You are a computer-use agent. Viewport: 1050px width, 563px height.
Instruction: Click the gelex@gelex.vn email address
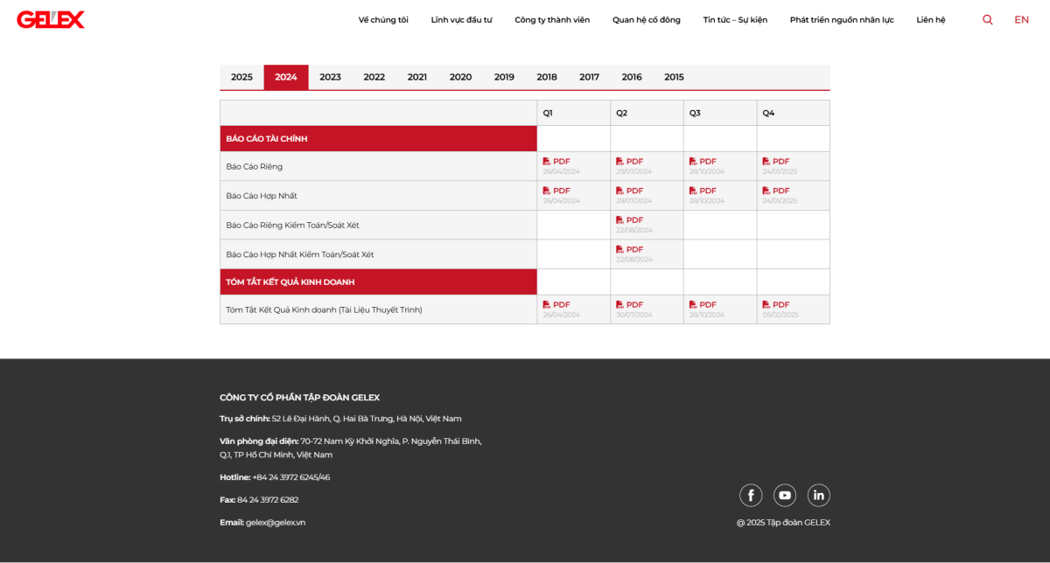(x=276, y=523)
